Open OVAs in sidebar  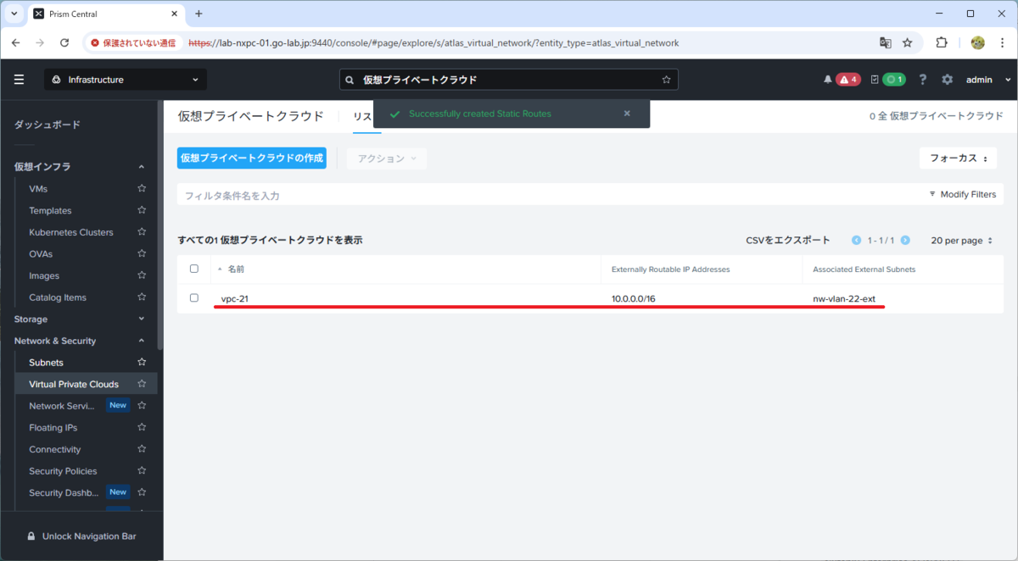tap(41, 254)
